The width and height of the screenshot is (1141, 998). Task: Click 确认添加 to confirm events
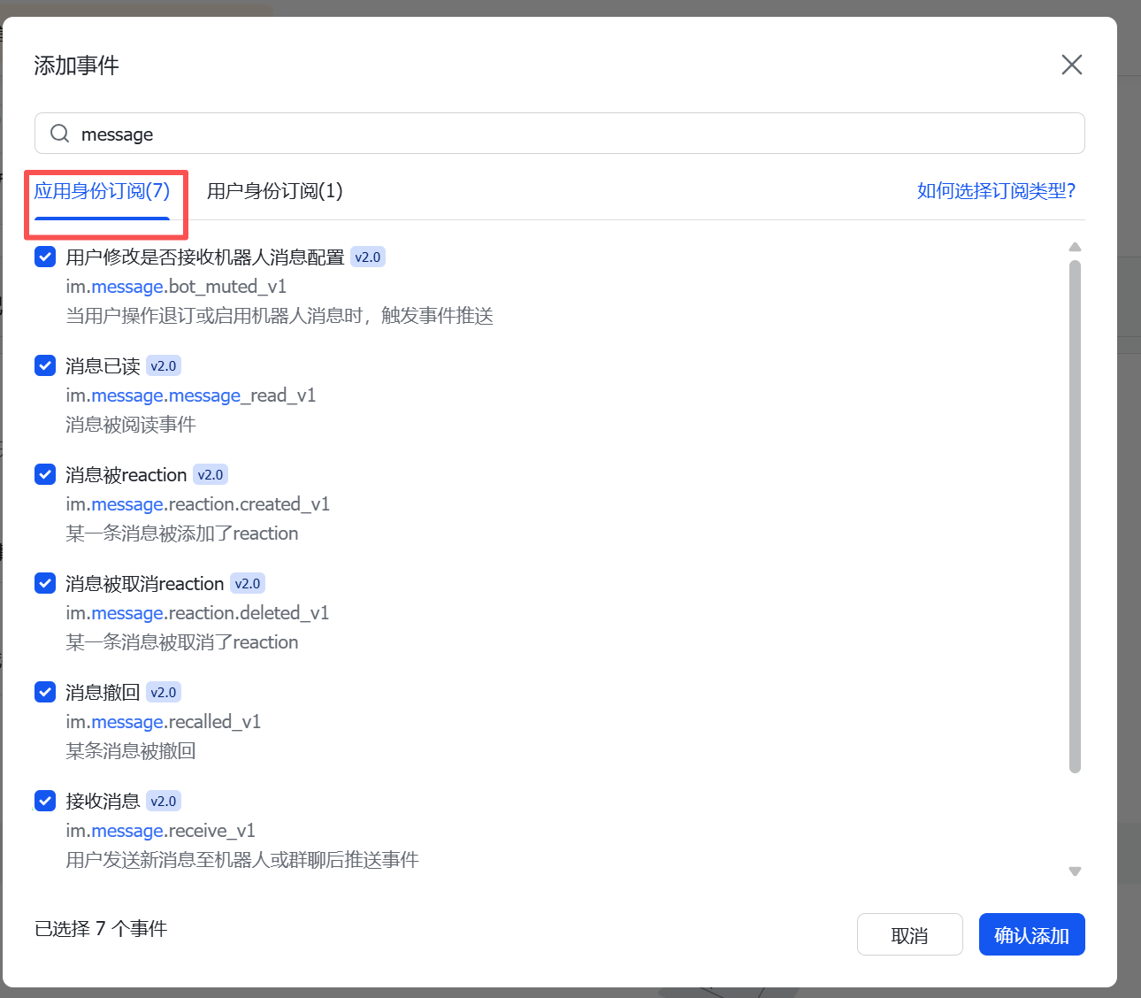point(1031,935)
